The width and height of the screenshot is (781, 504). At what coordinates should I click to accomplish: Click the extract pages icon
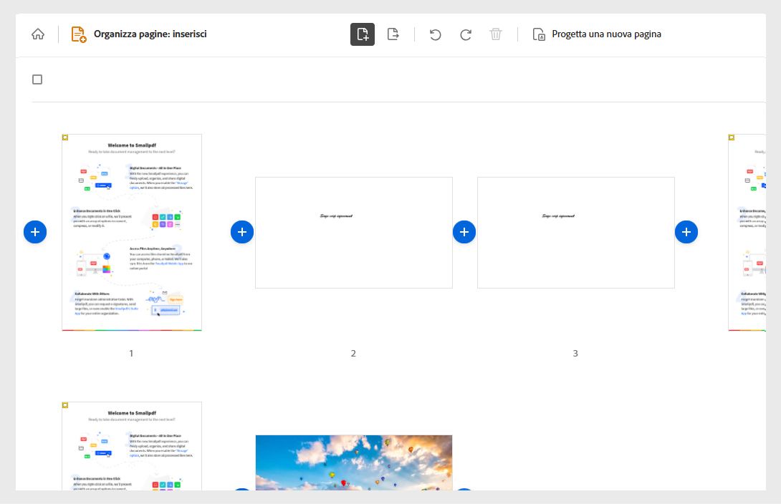[x=393, y=34]
